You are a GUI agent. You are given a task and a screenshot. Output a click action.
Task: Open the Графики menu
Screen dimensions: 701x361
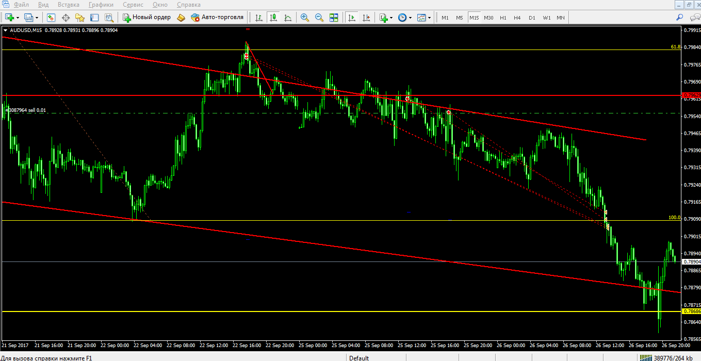pos(101,5)
